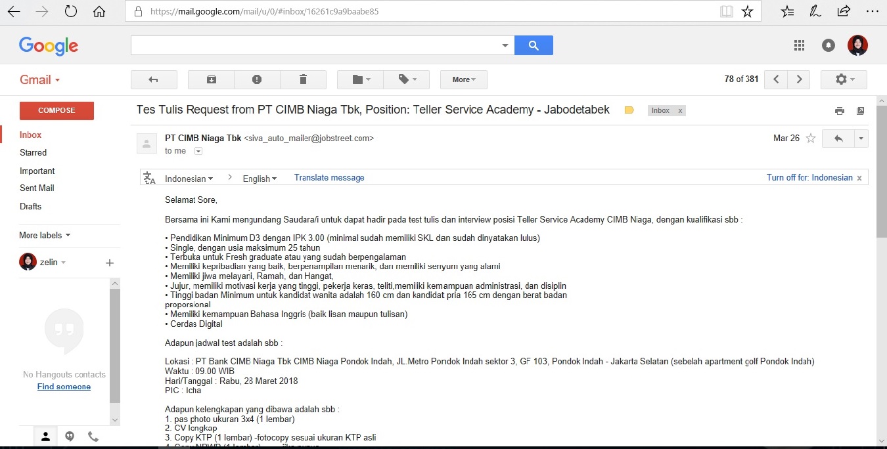Viewport: 887px width, 449px height.
Task: Open the Starred folder
Action: coord(33,152)
